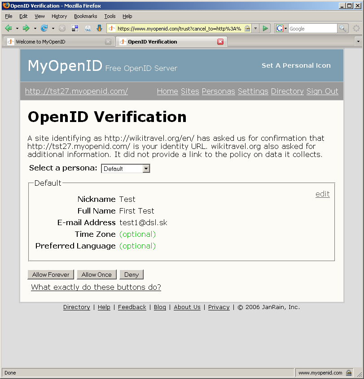Click the del.icio.us bookmarks toolbar icon
364x379 pixels.
pos(75,28)
